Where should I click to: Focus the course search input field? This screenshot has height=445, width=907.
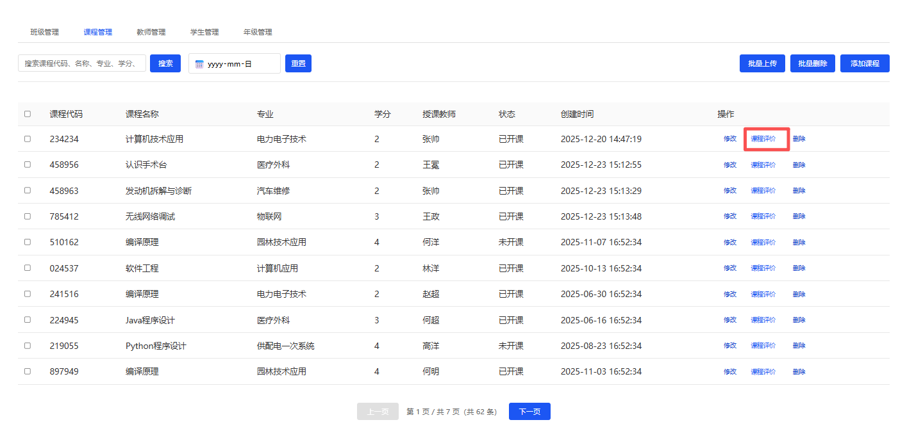click(x=82, y=63)
